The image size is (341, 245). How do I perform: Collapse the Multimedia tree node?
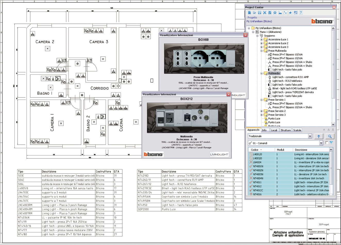pyautogui.click(x=261, y=74)
